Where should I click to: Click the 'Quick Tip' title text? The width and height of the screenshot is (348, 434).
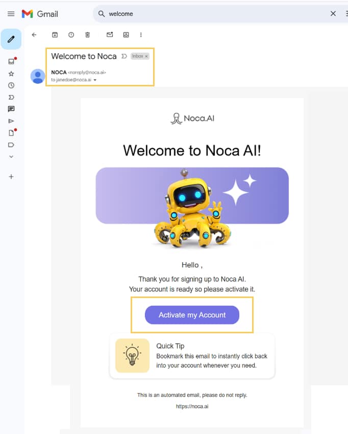coord(170,346)
